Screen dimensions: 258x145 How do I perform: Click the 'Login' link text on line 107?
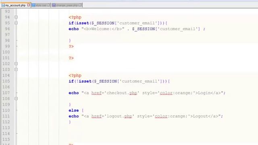(x=204, y=93)
